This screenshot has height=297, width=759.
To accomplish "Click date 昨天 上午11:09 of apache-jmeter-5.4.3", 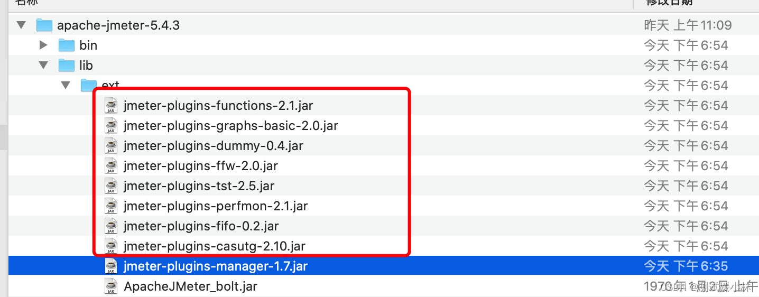I will pos(688,25).
